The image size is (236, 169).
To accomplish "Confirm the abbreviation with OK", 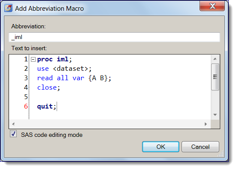I will [160, 147].
